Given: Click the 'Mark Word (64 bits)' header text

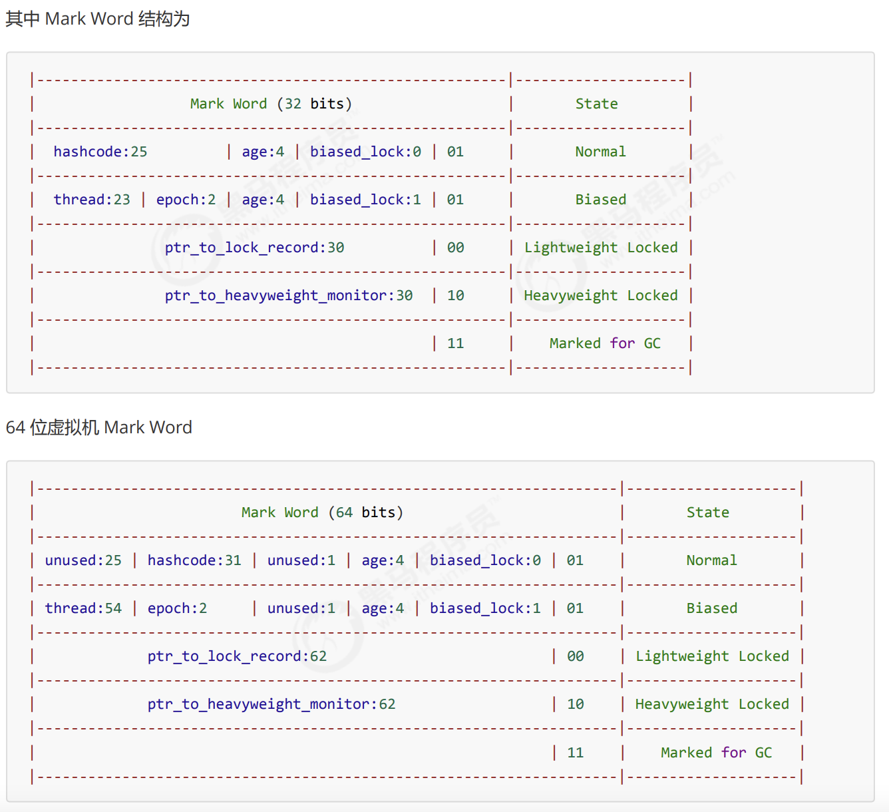Looking at the screenshot, I should tap(322, 512).
